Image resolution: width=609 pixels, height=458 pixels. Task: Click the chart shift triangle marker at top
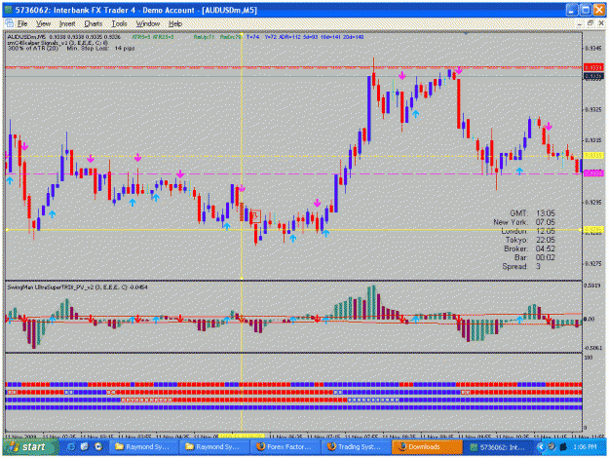click(466, 34)
